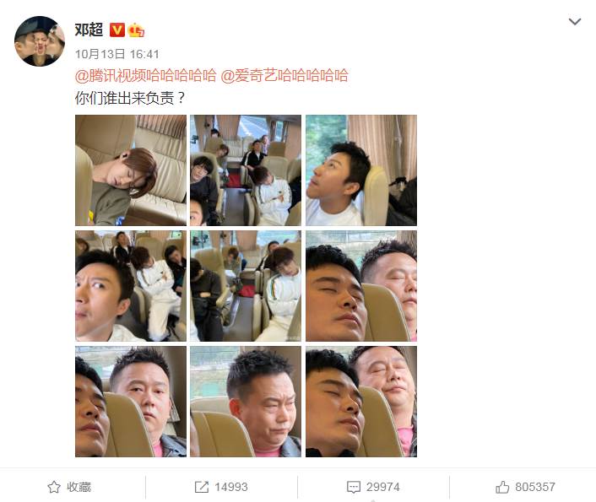Click the comment bubble icon
This screenshot has width=596, height=502.
[354, 487]
